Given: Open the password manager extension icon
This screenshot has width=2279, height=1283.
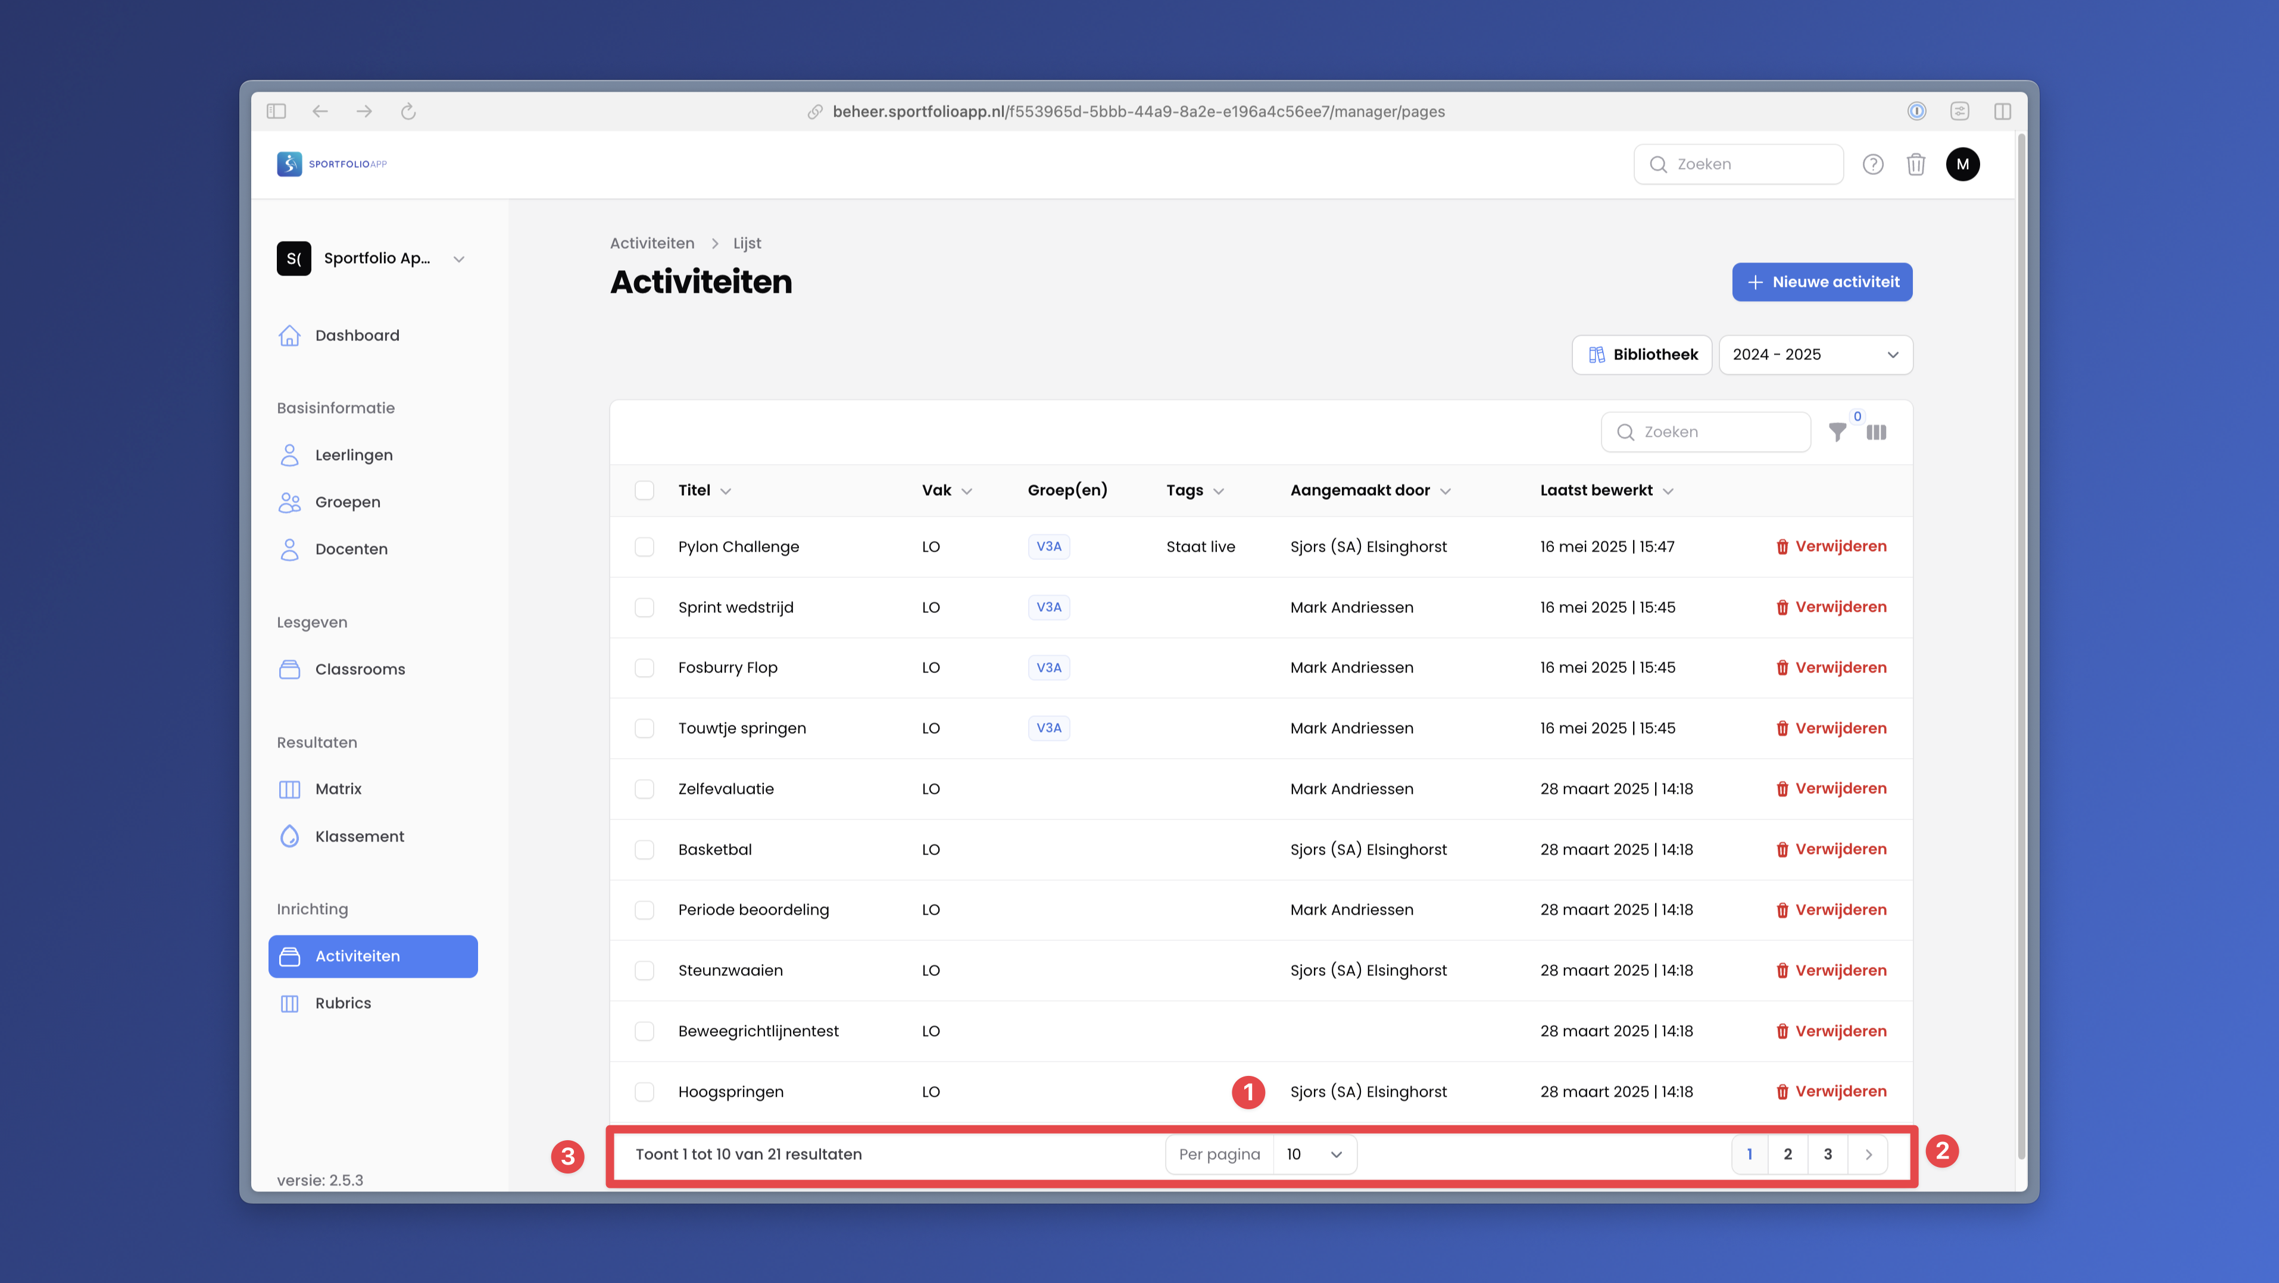Looking at the screenshot, I should click(1916, 111).
